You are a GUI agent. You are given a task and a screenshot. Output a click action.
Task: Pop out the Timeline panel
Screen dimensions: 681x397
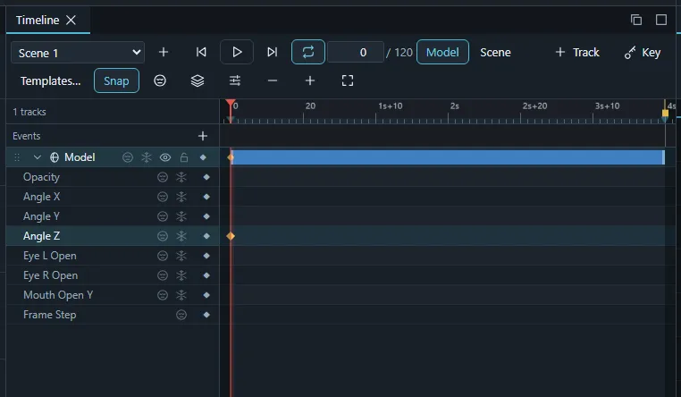636,20
